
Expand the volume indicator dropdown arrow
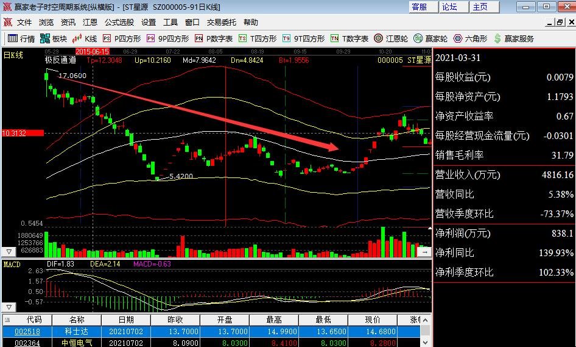pos(9,252)
